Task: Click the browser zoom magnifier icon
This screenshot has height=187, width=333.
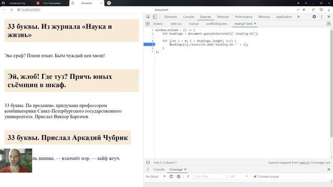Action: tap(298, 10)
